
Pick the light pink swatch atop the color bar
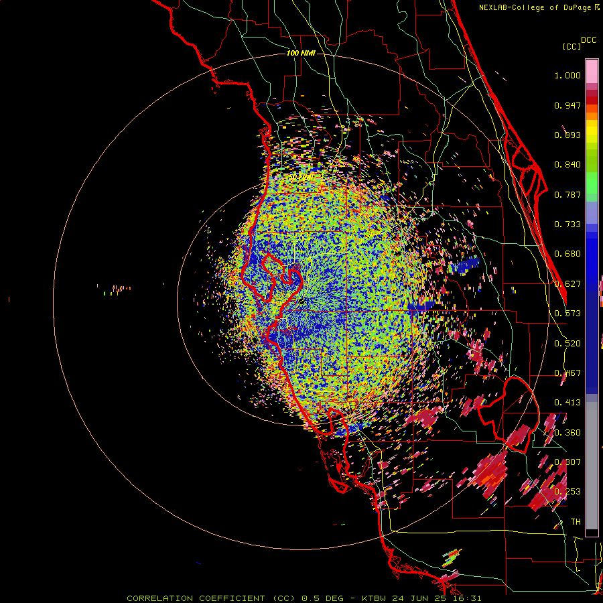pos(592,72)
